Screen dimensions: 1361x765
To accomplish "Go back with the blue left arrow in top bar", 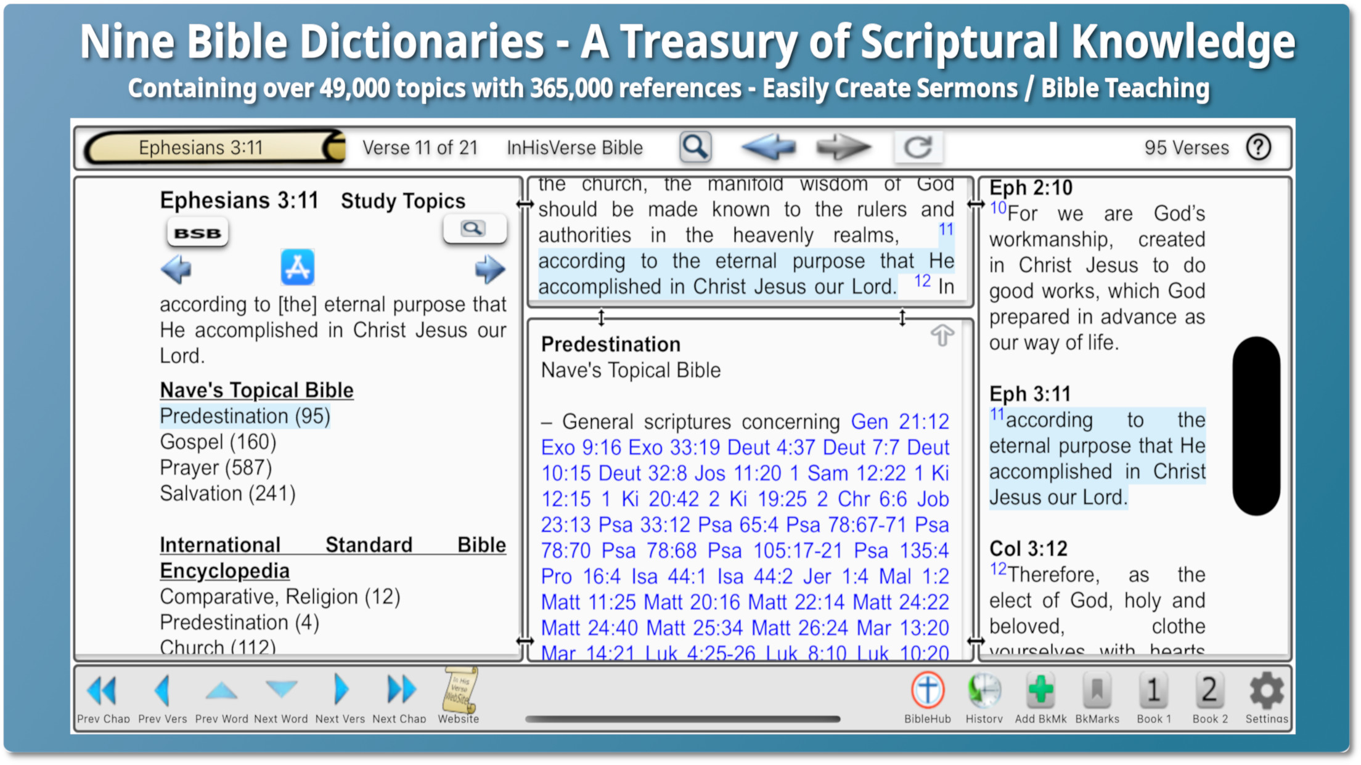I will [769, 147].
